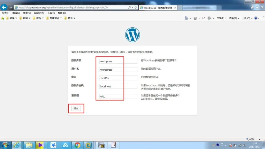The width and height of the screenshot is (265, 149).
Task: Click the favorites star icon at top right
Action: 257,8
